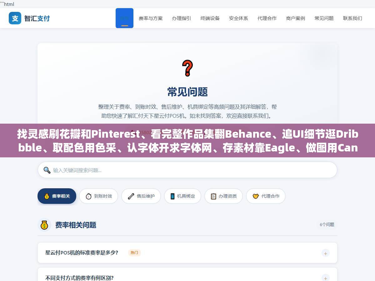
Task: Click the magnifier search icon
Action: (47, 170)
